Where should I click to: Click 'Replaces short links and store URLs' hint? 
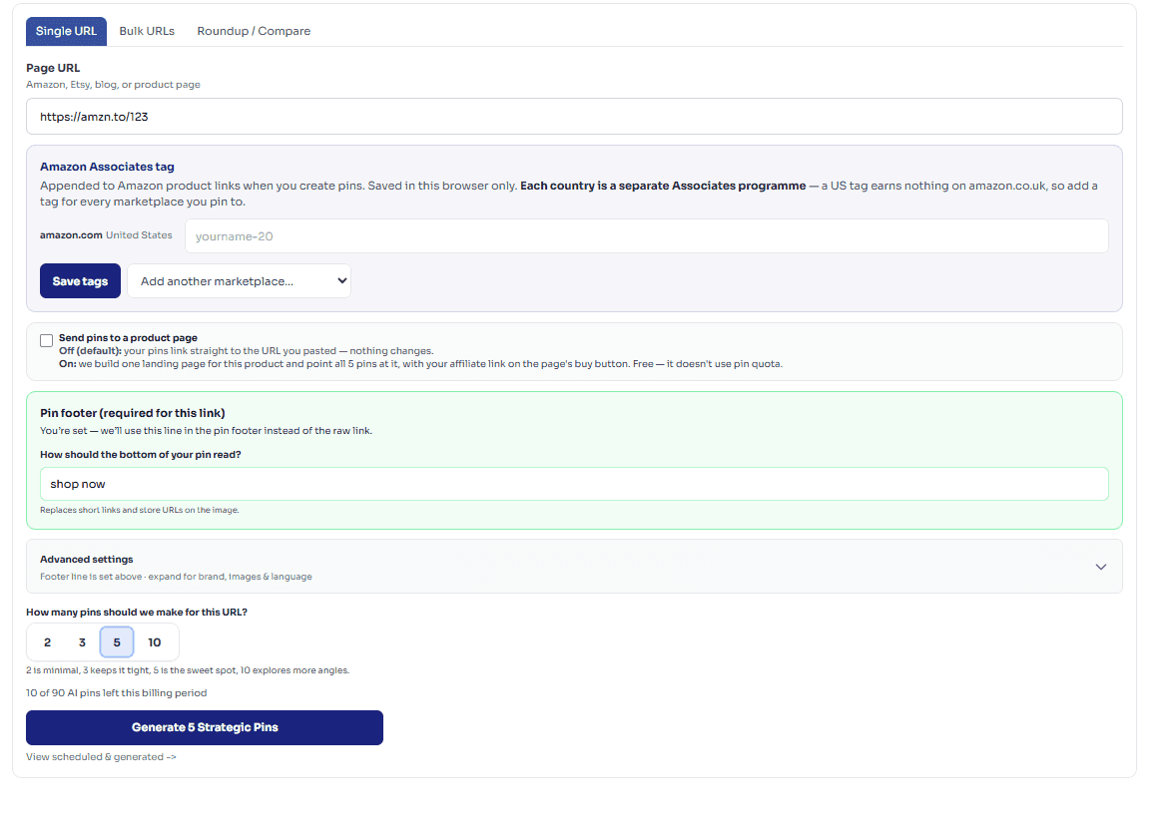[x=140, y=510]
